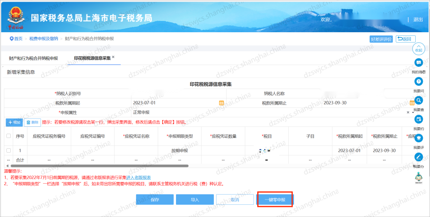Click the 税目 column header
430x217 pixels.
point(267,136)
